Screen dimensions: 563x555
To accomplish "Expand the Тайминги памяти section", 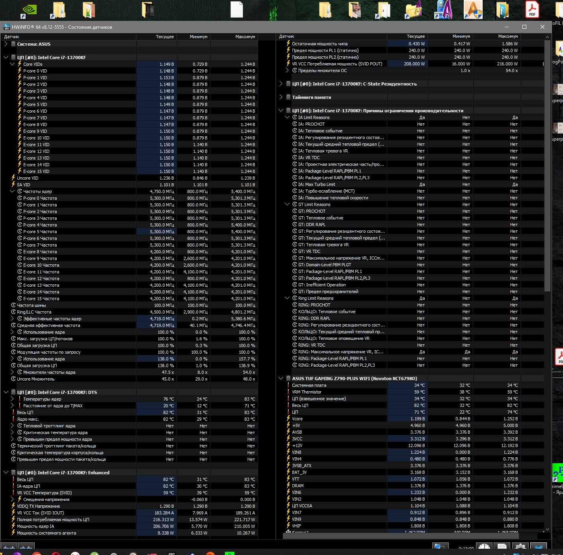I will 281,97.
